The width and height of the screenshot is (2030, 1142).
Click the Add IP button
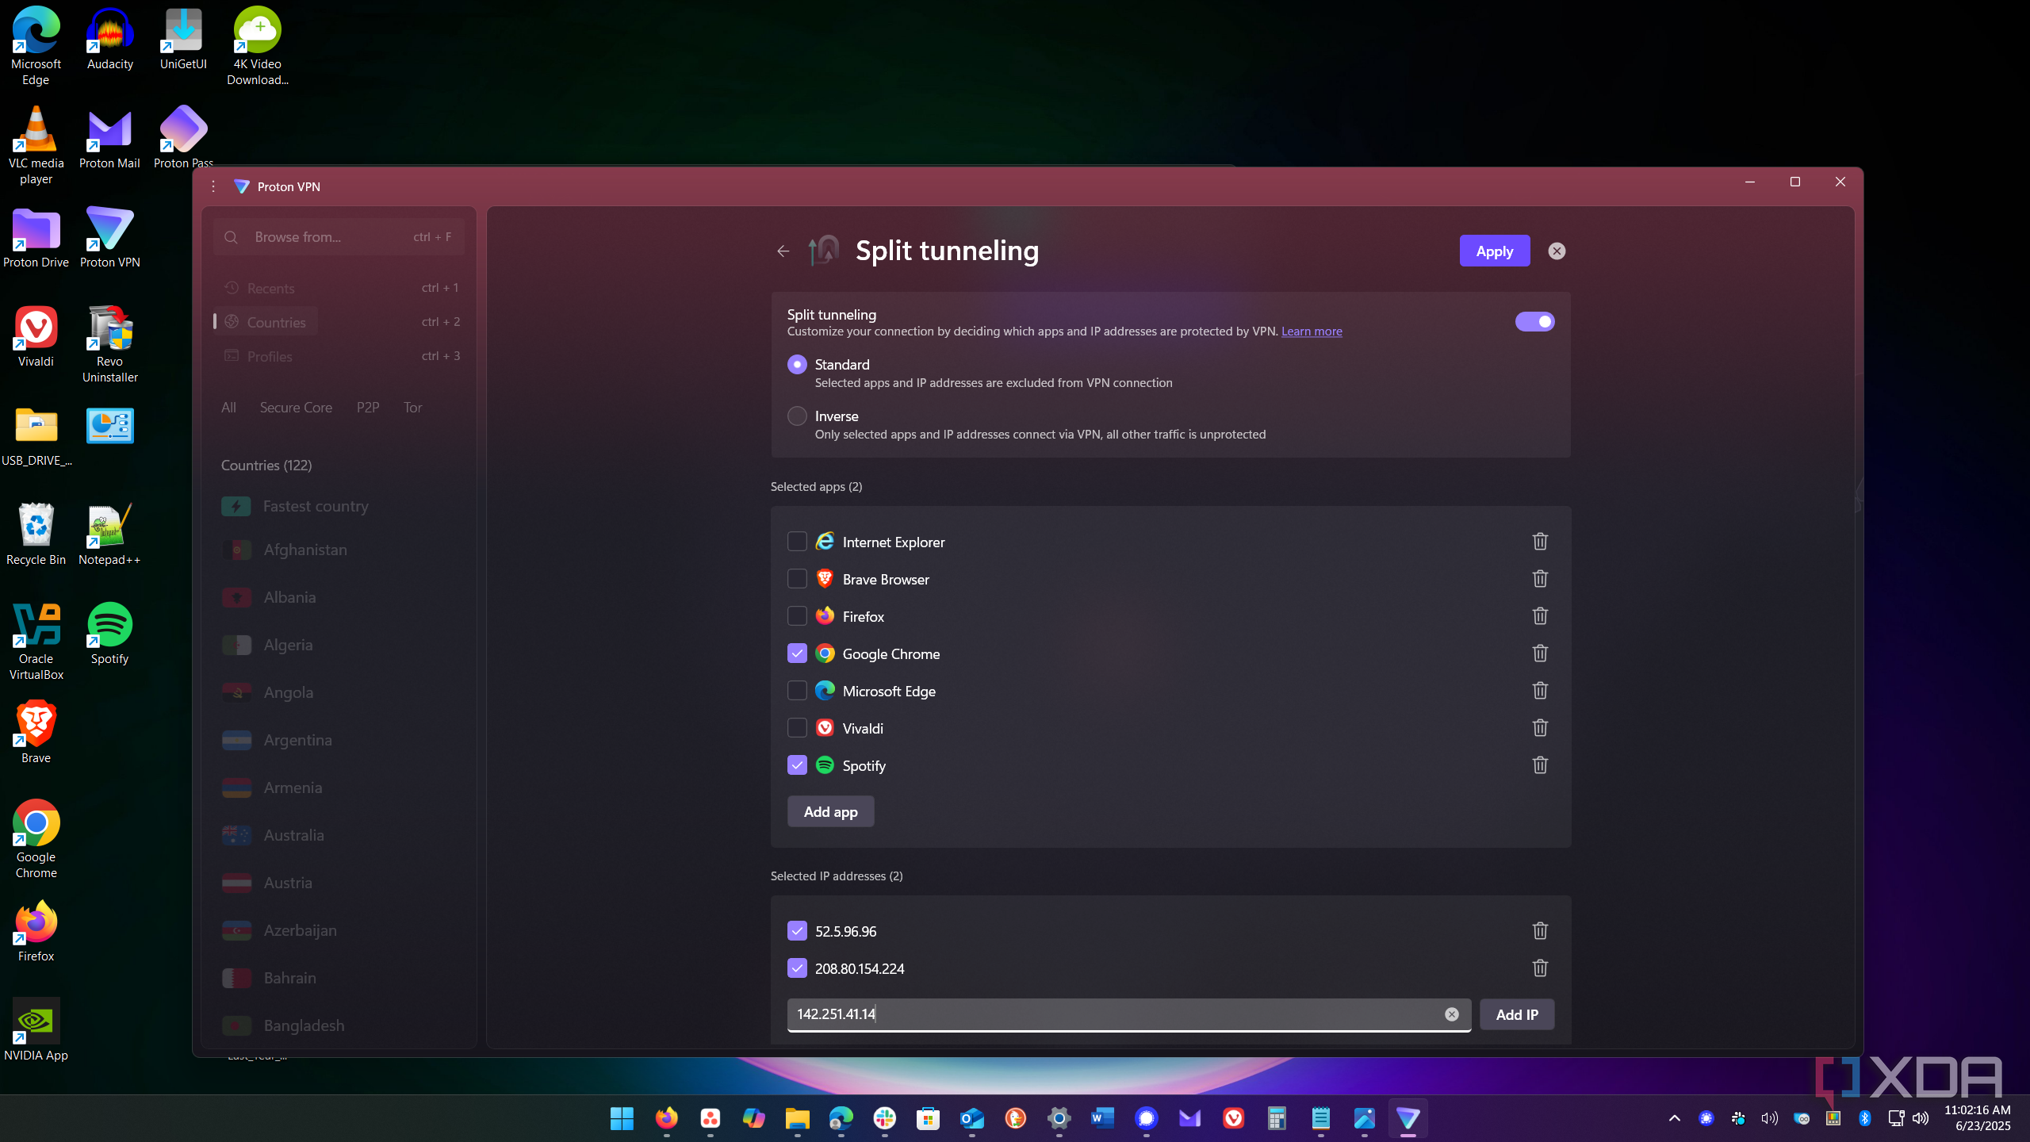point(1517,1015)
